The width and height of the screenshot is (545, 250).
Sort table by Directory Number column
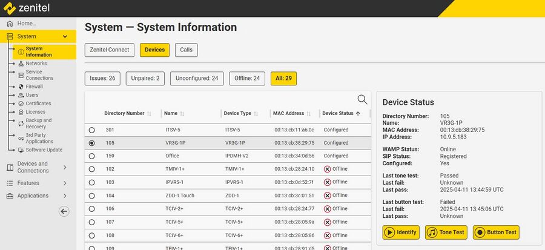click(x=125, y=113)
